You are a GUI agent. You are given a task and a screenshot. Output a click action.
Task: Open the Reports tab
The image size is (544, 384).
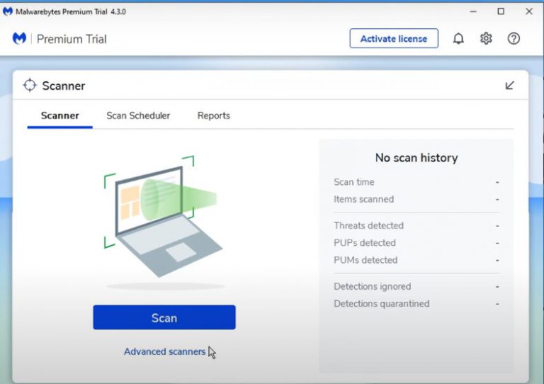214,115
